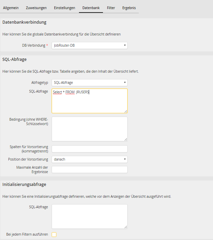Viewport: 213px width, 240px height.
Task: Grab the resize handle of the SQL-Abfrage box
Action: pos(126,111)
